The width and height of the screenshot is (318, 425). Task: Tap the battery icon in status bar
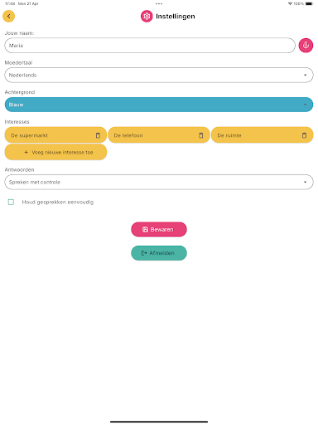pyautogui.click(x=309, y=3)
